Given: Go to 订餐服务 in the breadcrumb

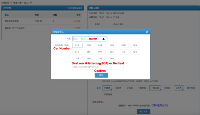Looking at the screenshot, I should tap(5, 3).
